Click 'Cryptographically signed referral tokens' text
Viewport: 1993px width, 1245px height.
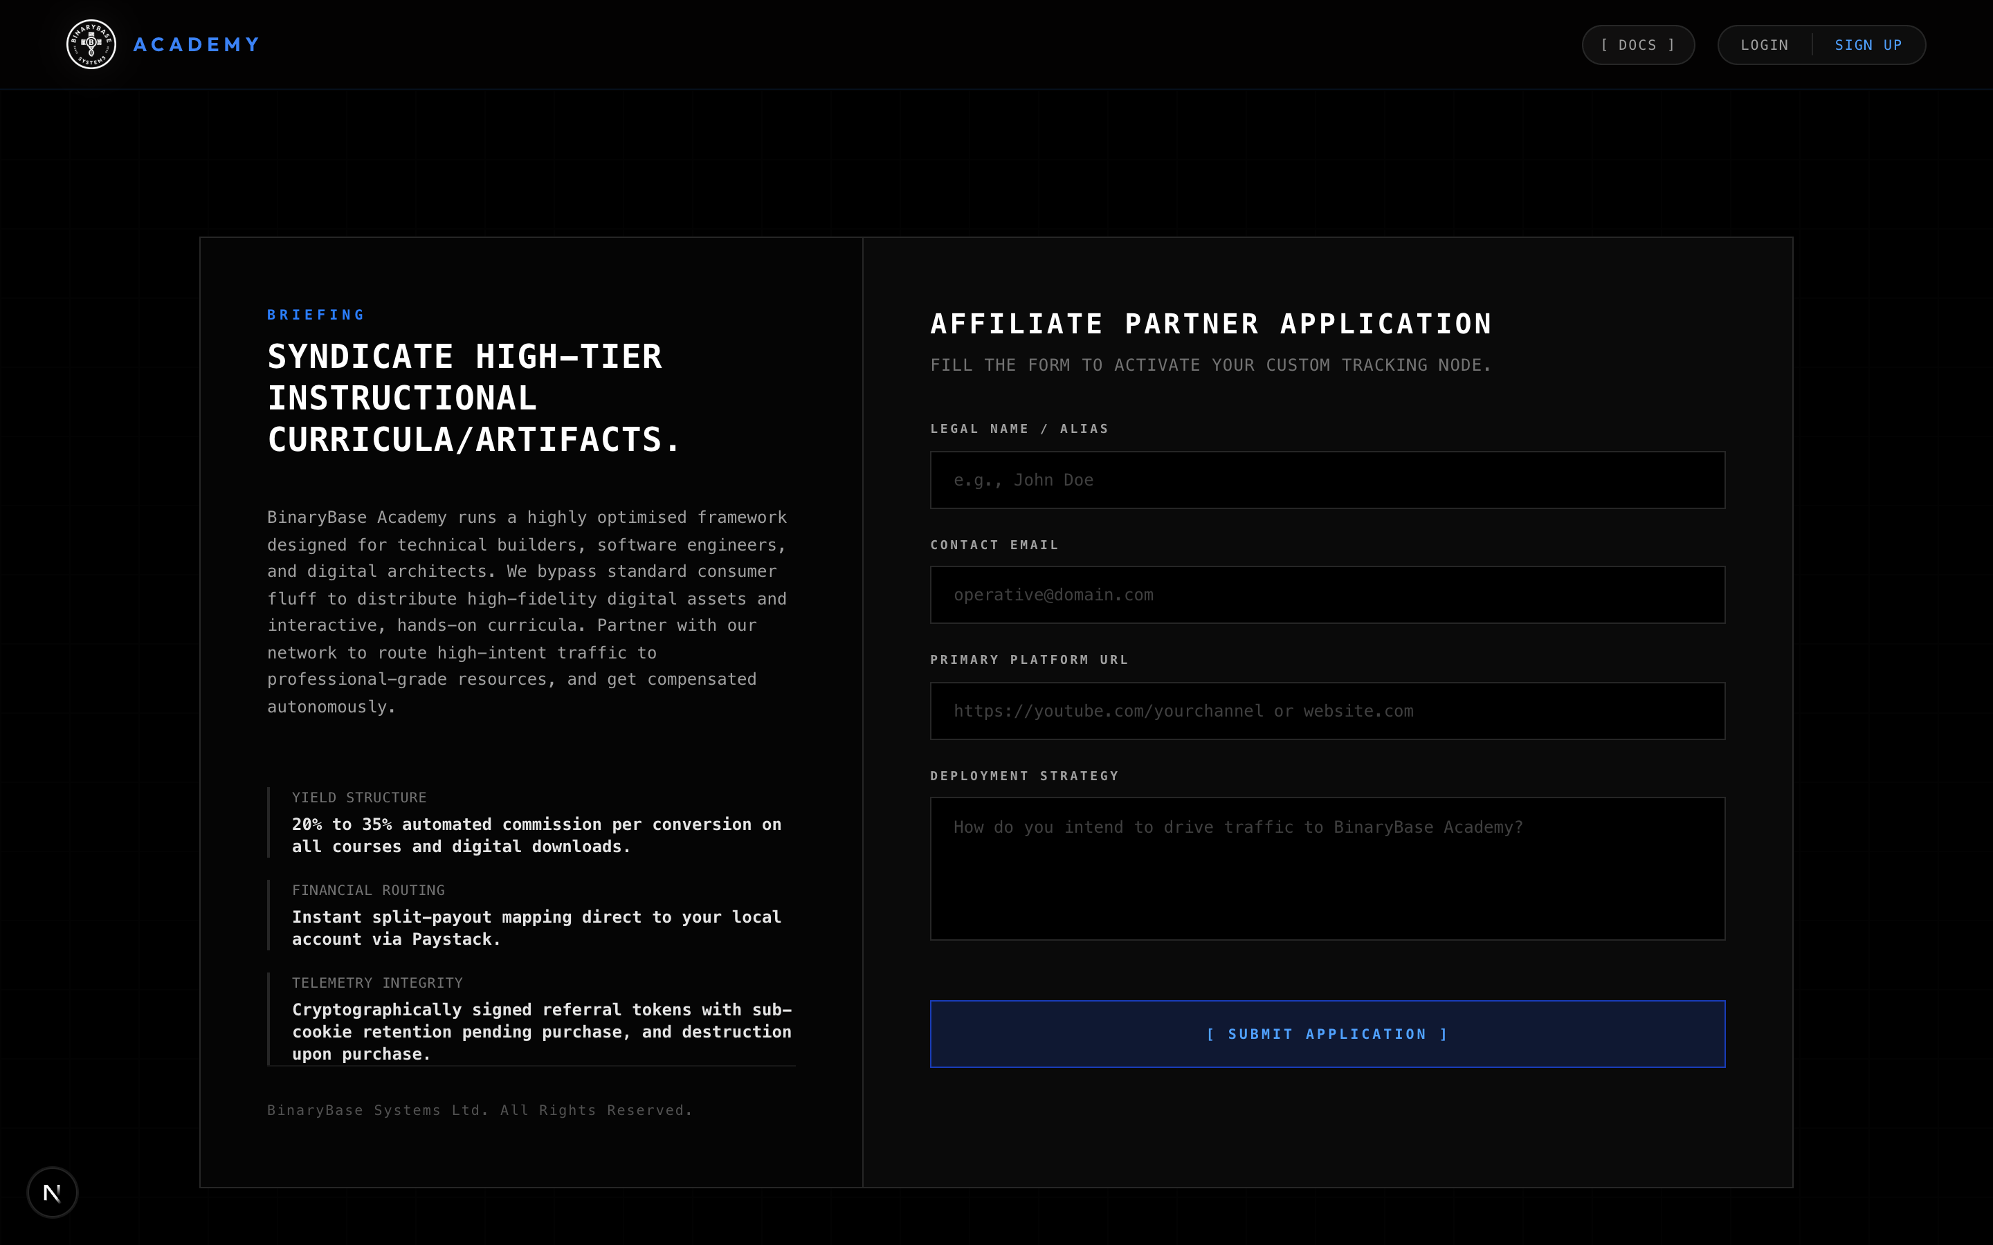(x=542, y=1031)
